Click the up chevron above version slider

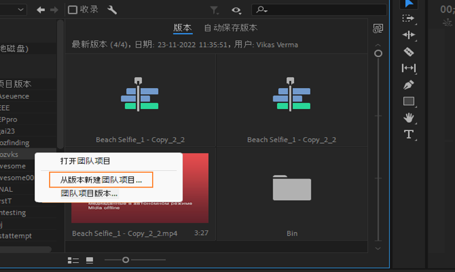(378, 45)
